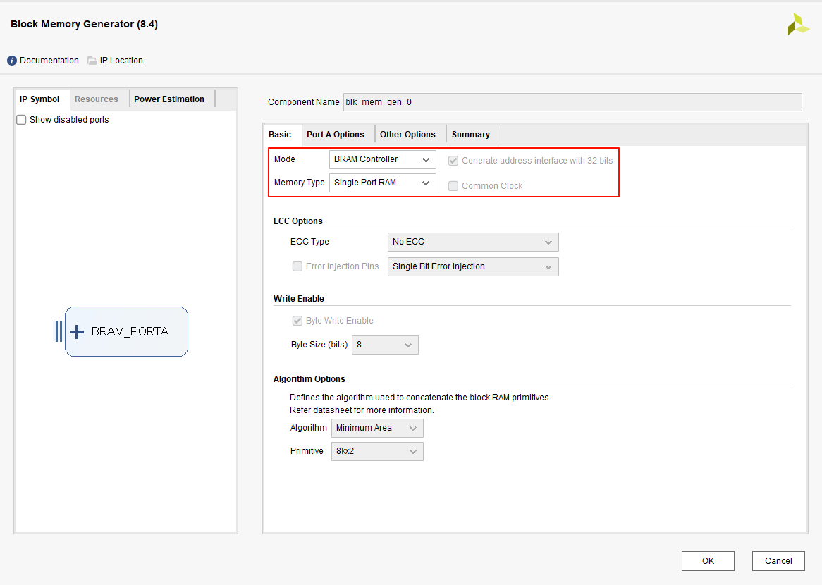Switch to the Power Estimation tab
Screen dimensions: 822x585
(169, 99)
